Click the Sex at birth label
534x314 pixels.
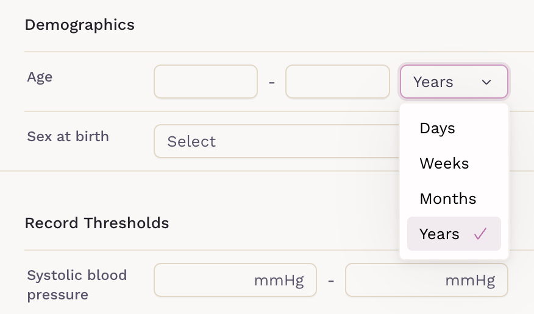point(68,136)
